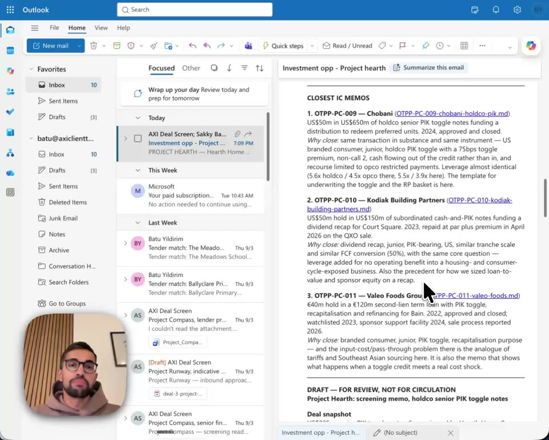This screenshot has width=549, height=440.
Task: Click into the Search box
Action: [x=194, y=10]
